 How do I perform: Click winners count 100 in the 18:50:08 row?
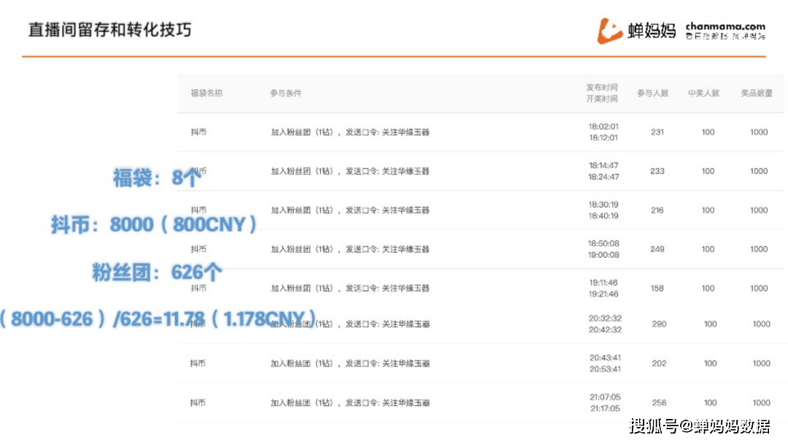pos(708,249)
